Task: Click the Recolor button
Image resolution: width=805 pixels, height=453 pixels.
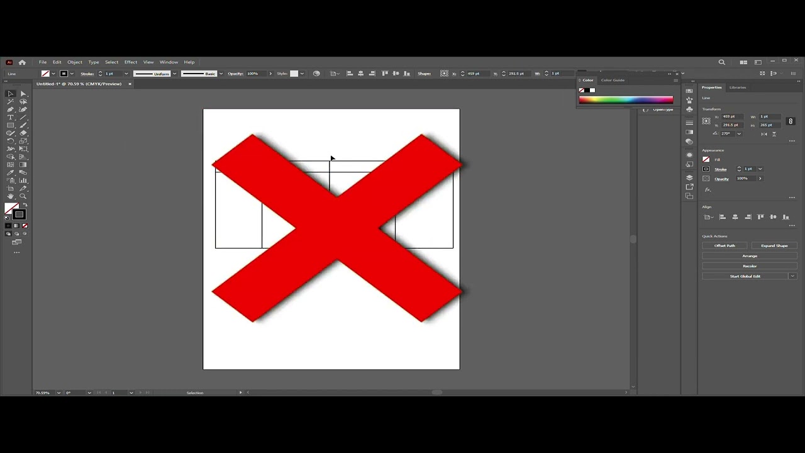Action: (750, 266)
